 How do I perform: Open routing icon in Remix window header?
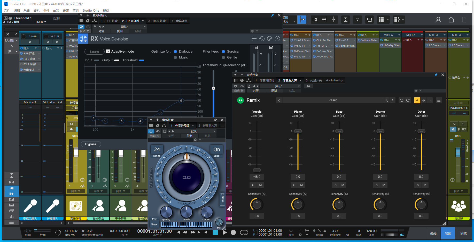click(248, 80)
